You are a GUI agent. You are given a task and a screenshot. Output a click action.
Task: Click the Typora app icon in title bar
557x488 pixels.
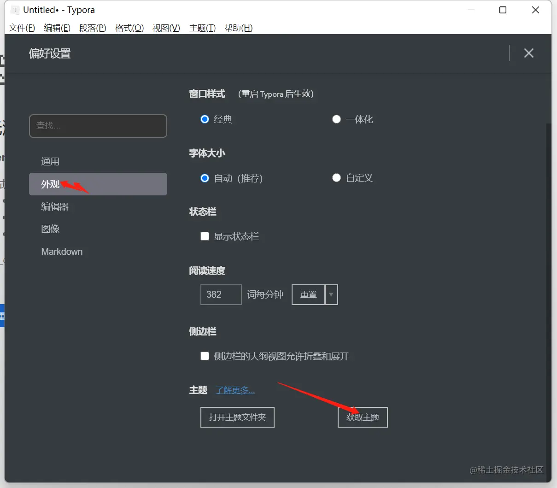click(x=15, y=10)
